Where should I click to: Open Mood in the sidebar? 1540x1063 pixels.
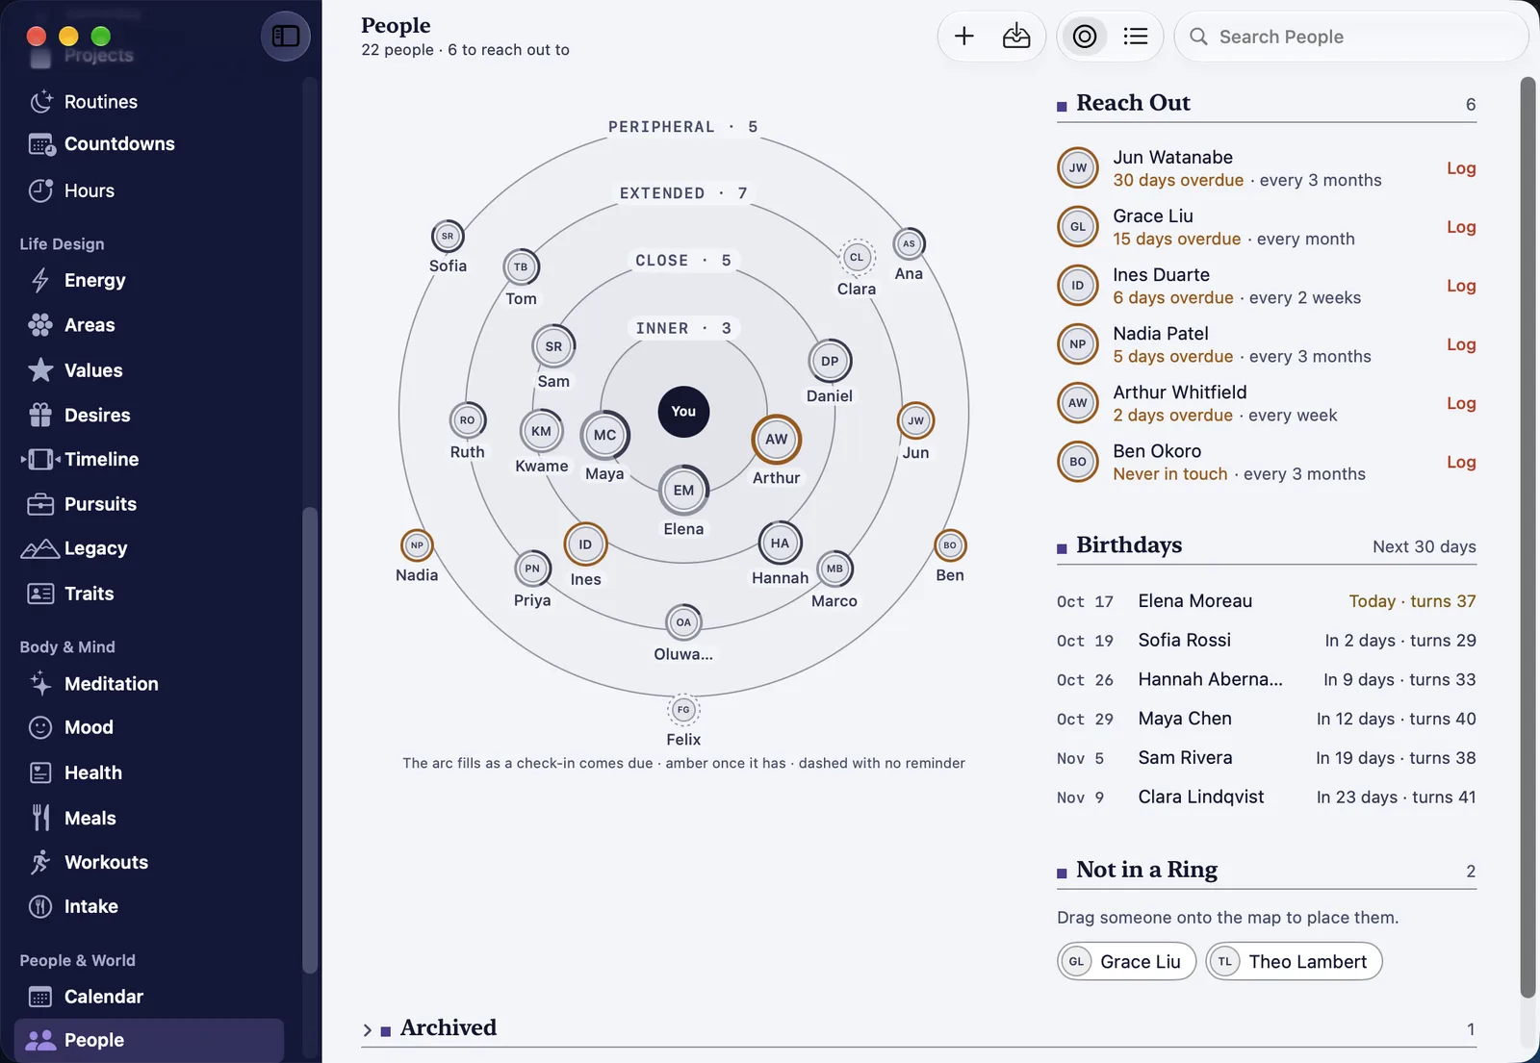(151, 727)
